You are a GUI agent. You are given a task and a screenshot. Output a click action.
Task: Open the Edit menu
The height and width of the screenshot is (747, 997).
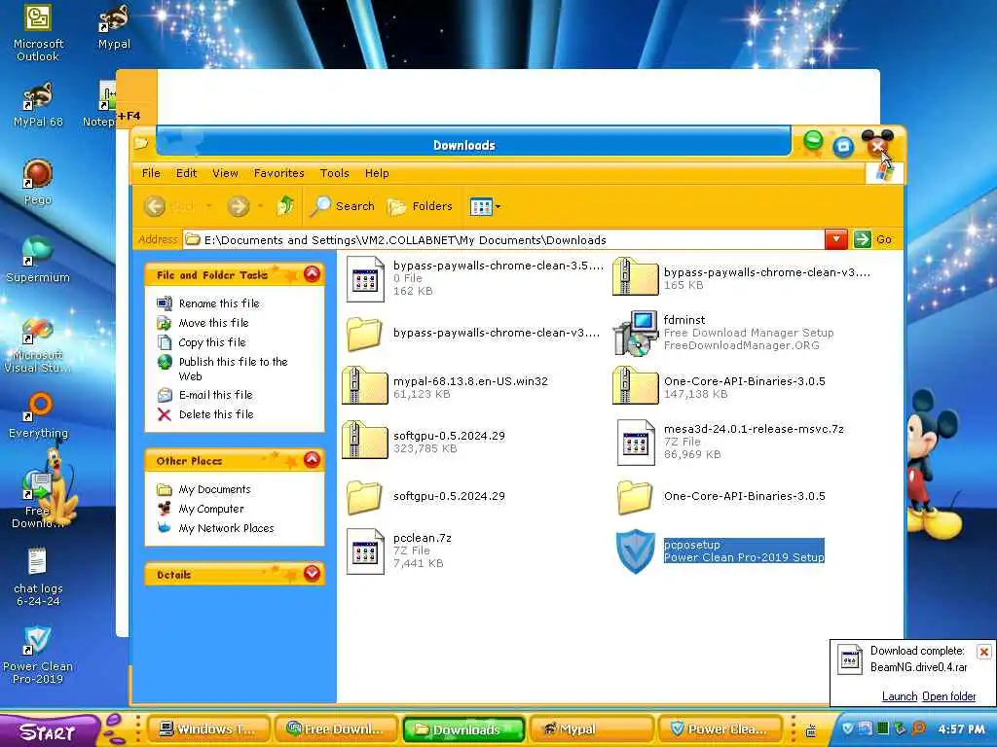click(x=186, y=173)
